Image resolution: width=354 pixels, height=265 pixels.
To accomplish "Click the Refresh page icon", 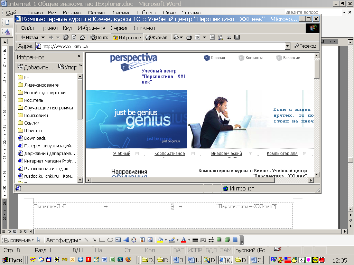I will (74, 37).
